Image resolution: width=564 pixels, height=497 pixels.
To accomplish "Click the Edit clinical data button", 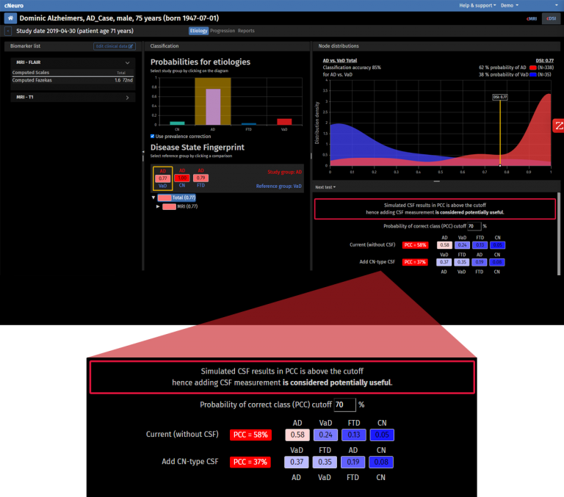I will pos(115,46).
